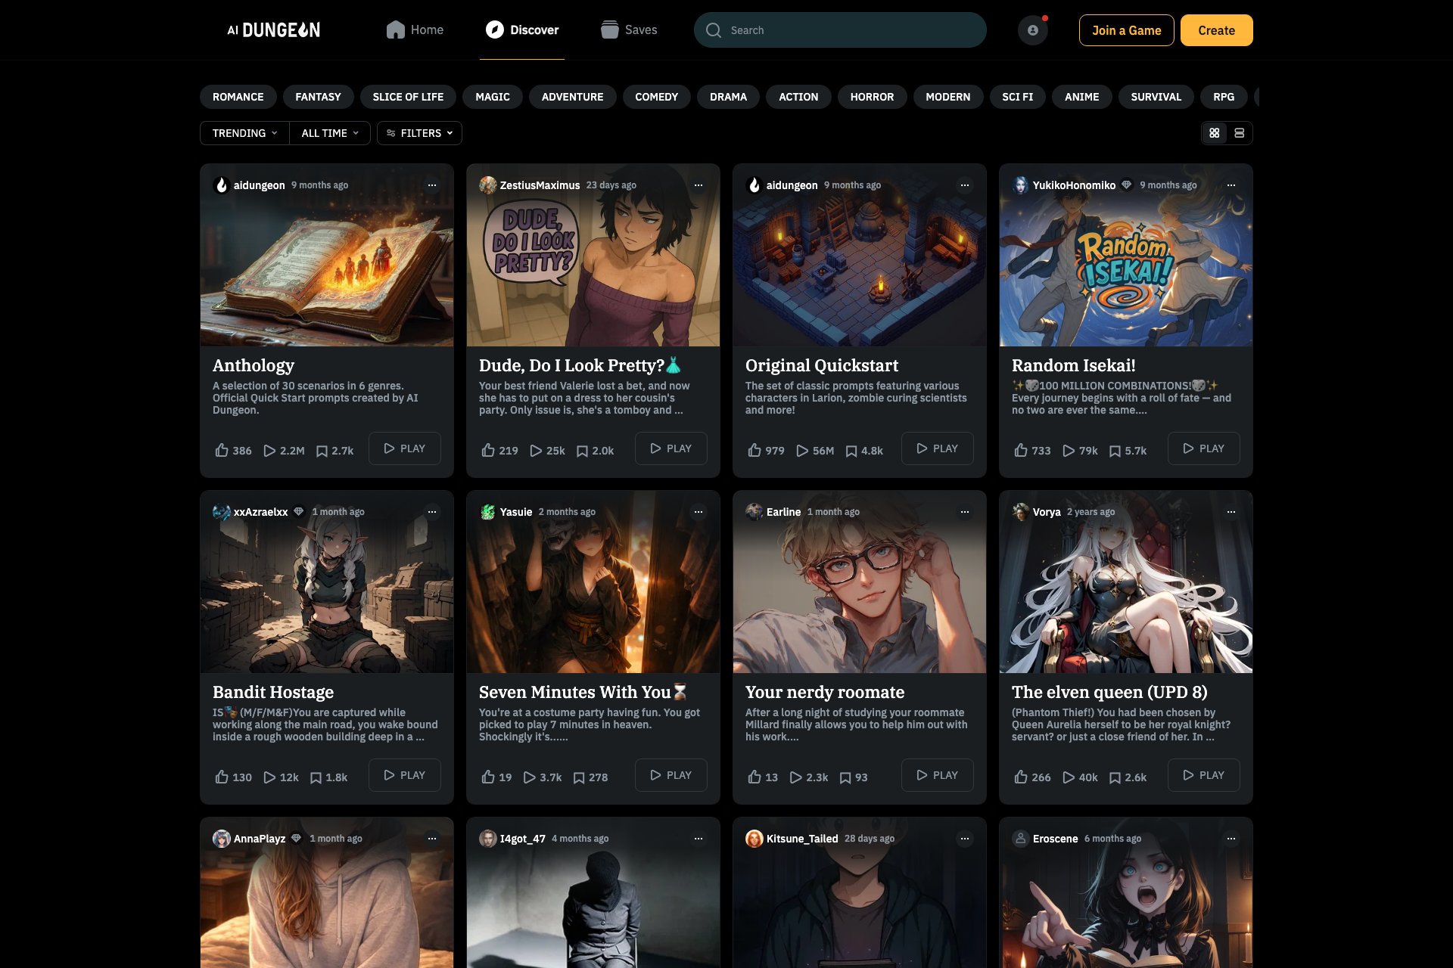Open the profile avatar icon
Viewport: 1453px width, 968px height.
point(1032,30)
